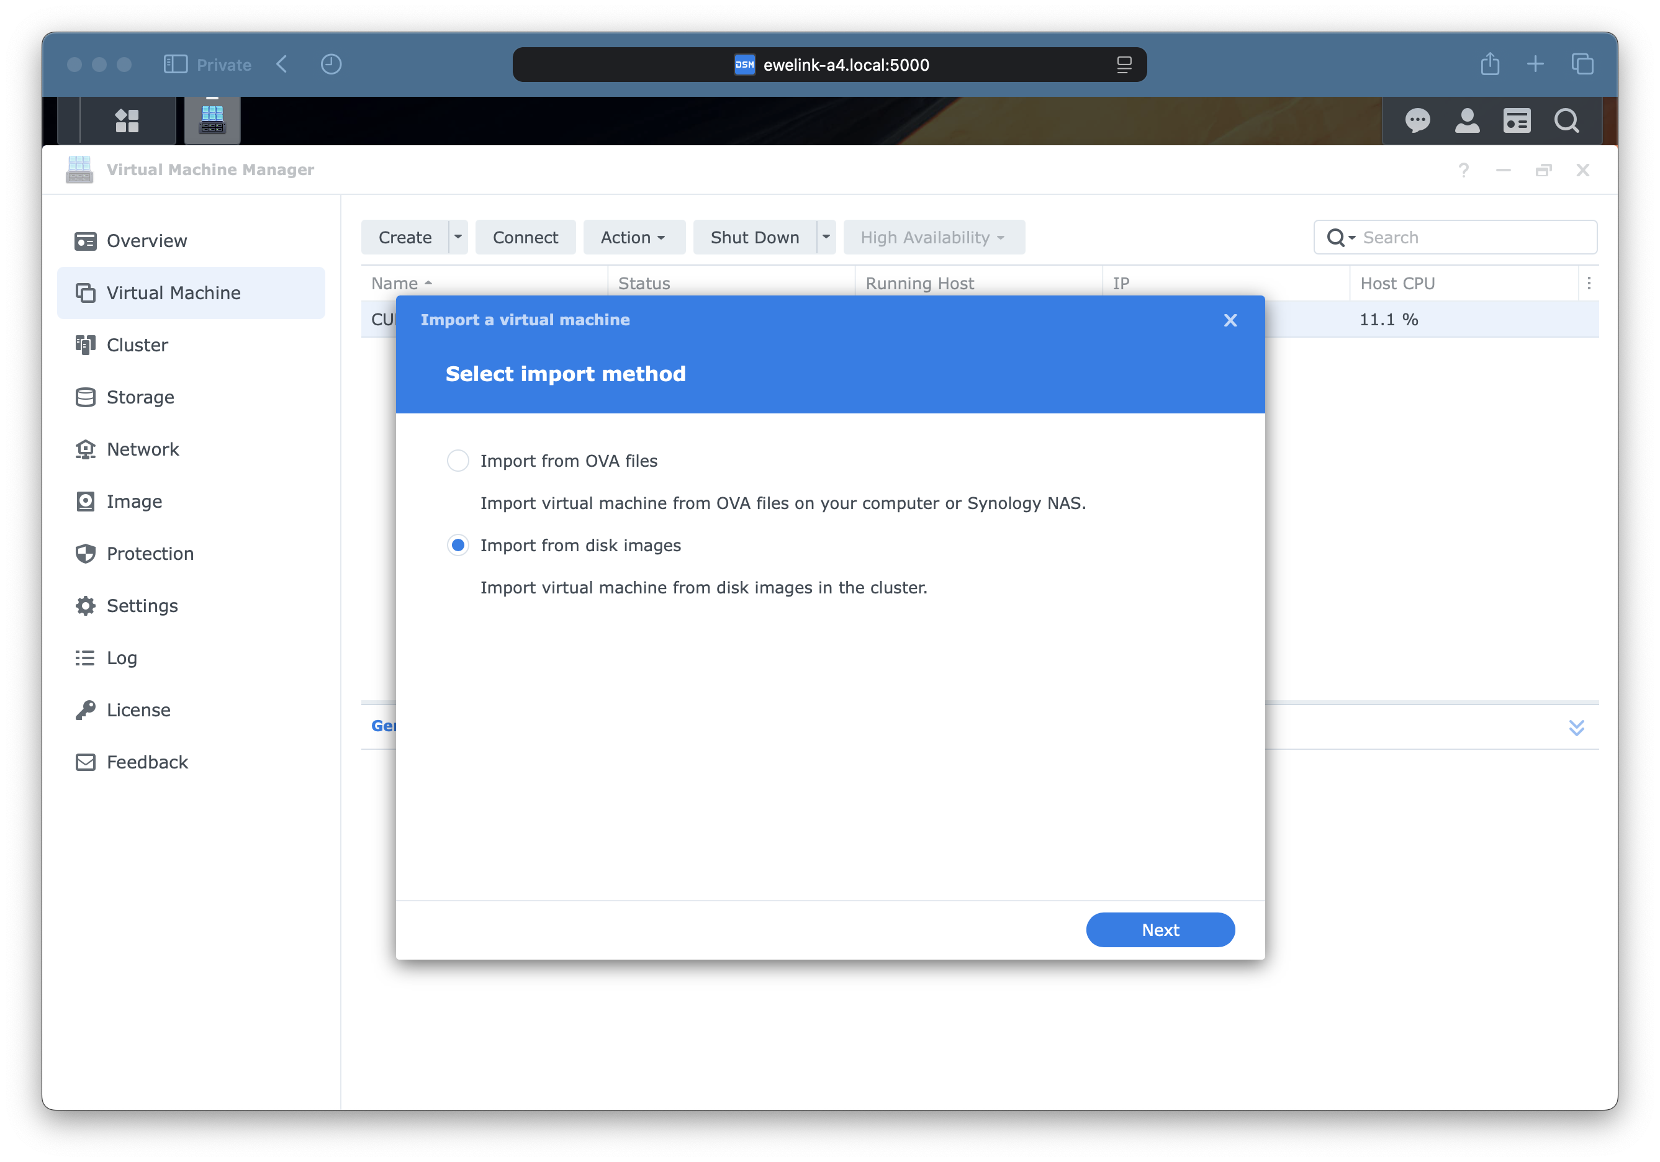Select Import from disk images option
Screen dimensions: 1660x1162
[458, 545]
